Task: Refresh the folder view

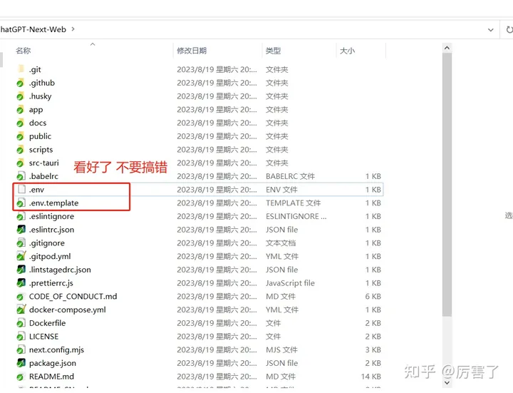Action: tap(509, 29)
